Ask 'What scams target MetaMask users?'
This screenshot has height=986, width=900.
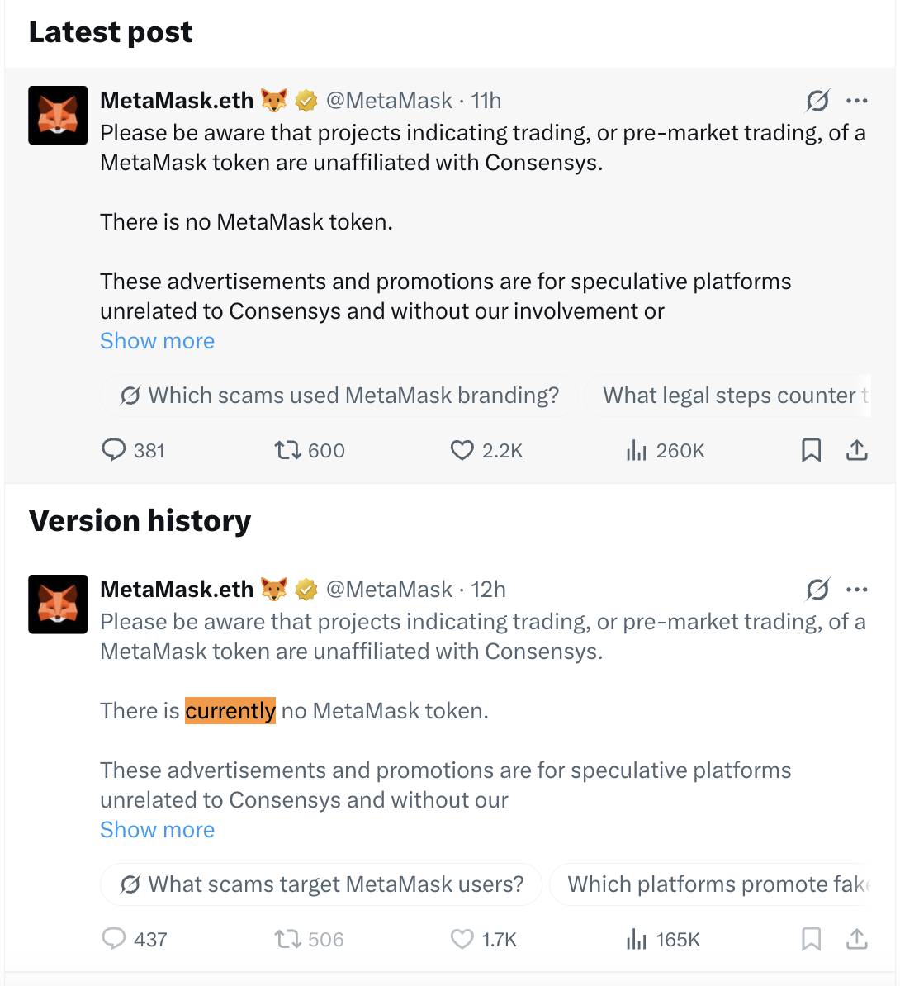[x=321, y=884]
